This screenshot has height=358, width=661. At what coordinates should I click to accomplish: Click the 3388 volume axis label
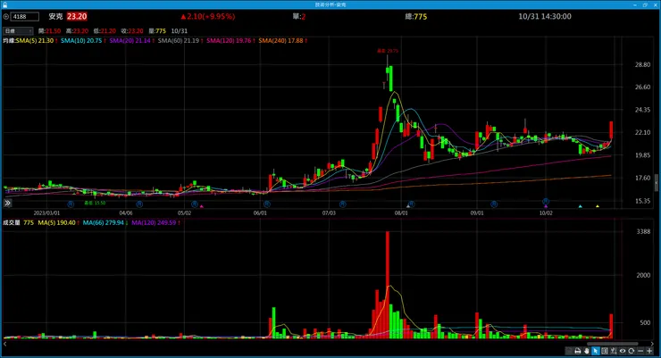pyautogui.click(x=643, y=231)
